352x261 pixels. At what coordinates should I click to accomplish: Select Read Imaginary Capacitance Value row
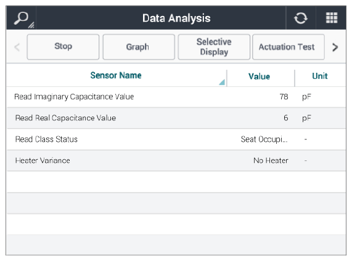click(x=176, y=97)
